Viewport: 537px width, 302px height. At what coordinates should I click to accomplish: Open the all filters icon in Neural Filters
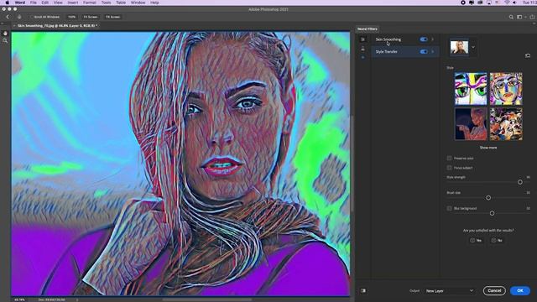coord(363,39)
